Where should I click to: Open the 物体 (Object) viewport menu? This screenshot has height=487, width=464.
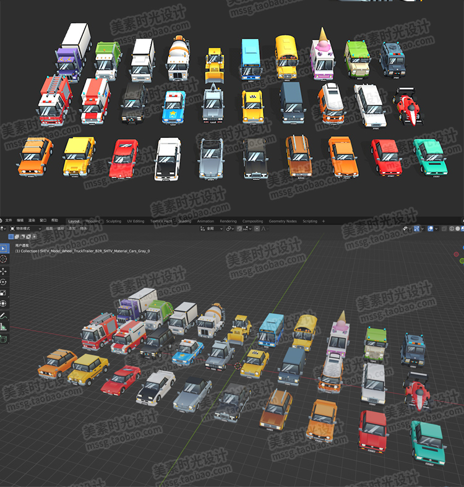click(x=84, y=228)
